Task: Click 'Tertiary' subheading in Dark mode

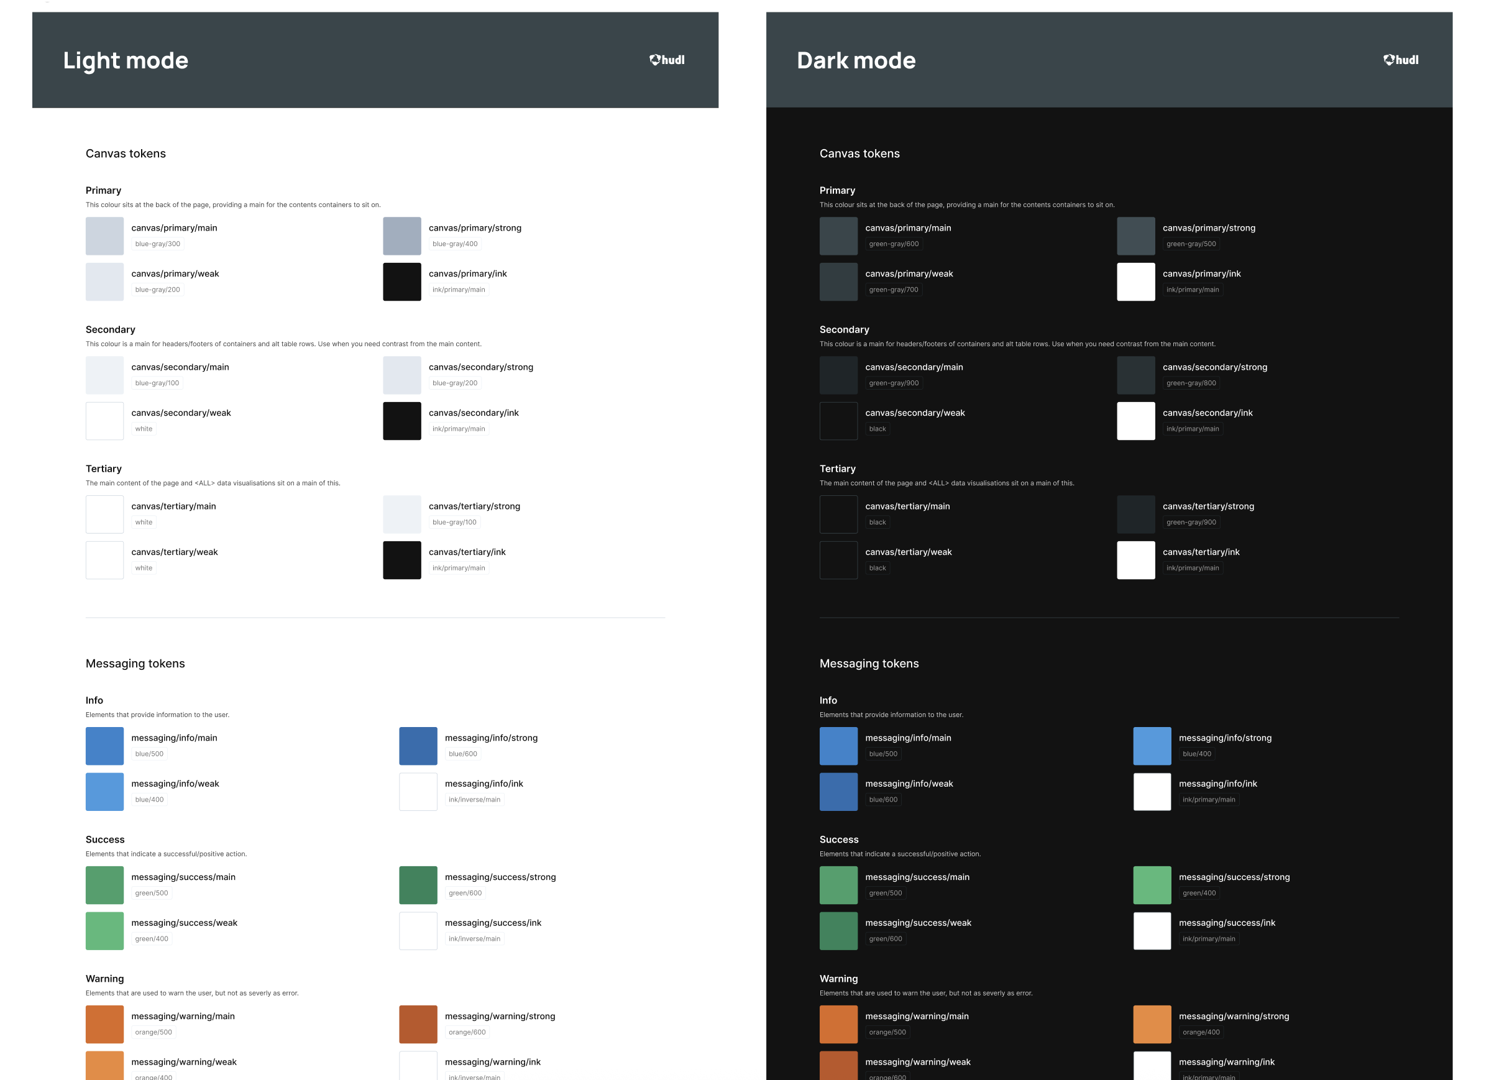Action: pyautogui.click(x=838, y=469)
